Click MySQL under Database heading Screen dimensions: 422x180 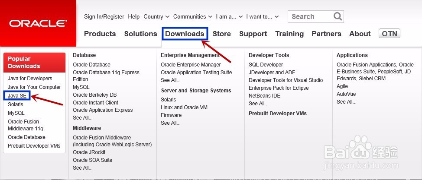[x=81, y=87]
